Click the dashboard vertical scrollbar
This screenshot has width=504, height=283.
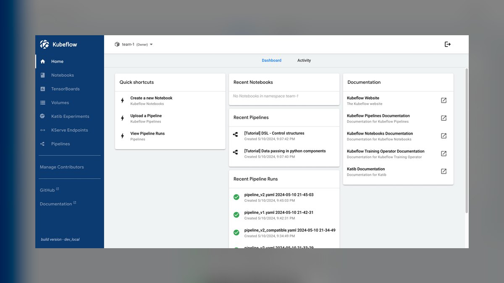(466, 141)
